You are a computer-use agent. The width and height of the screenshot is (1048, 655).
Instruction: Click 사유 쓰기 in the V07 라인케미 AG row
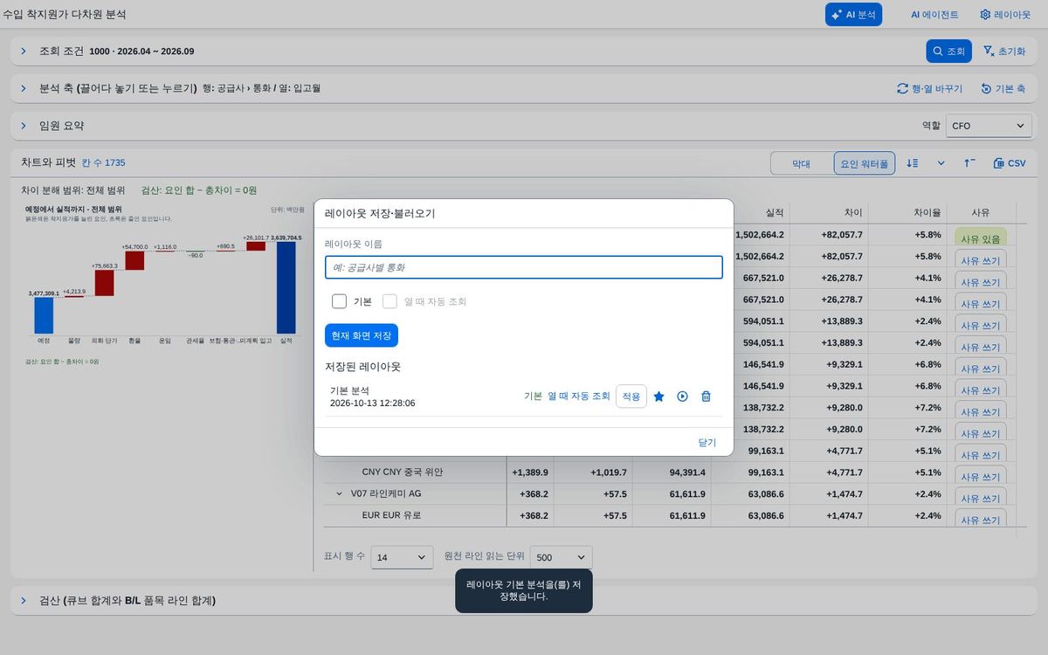(x=980, y=498)
